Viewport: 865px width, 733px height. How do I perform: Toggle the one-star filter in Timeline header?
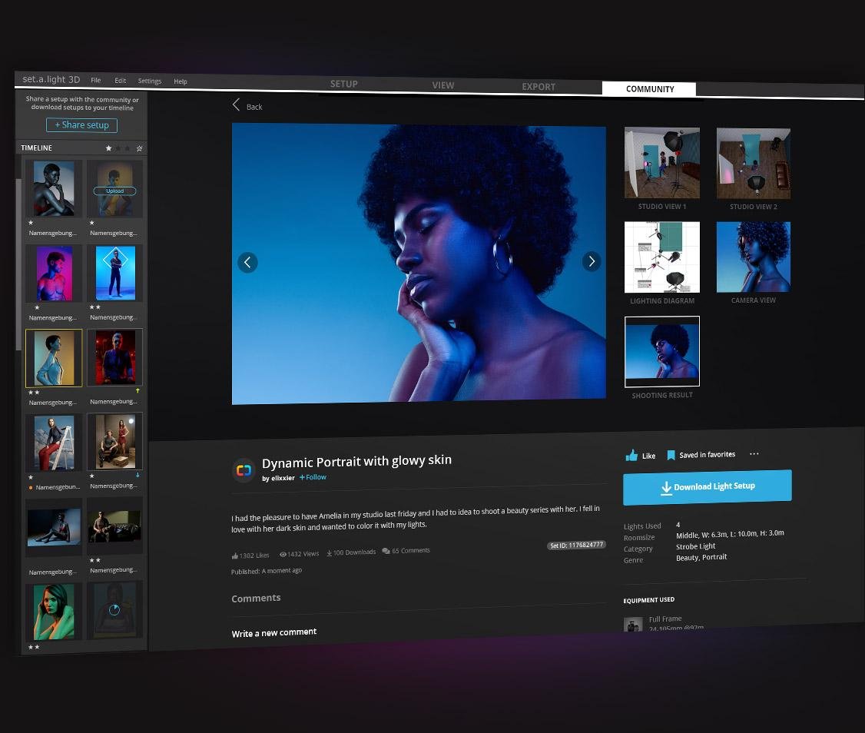pos(108,148)
